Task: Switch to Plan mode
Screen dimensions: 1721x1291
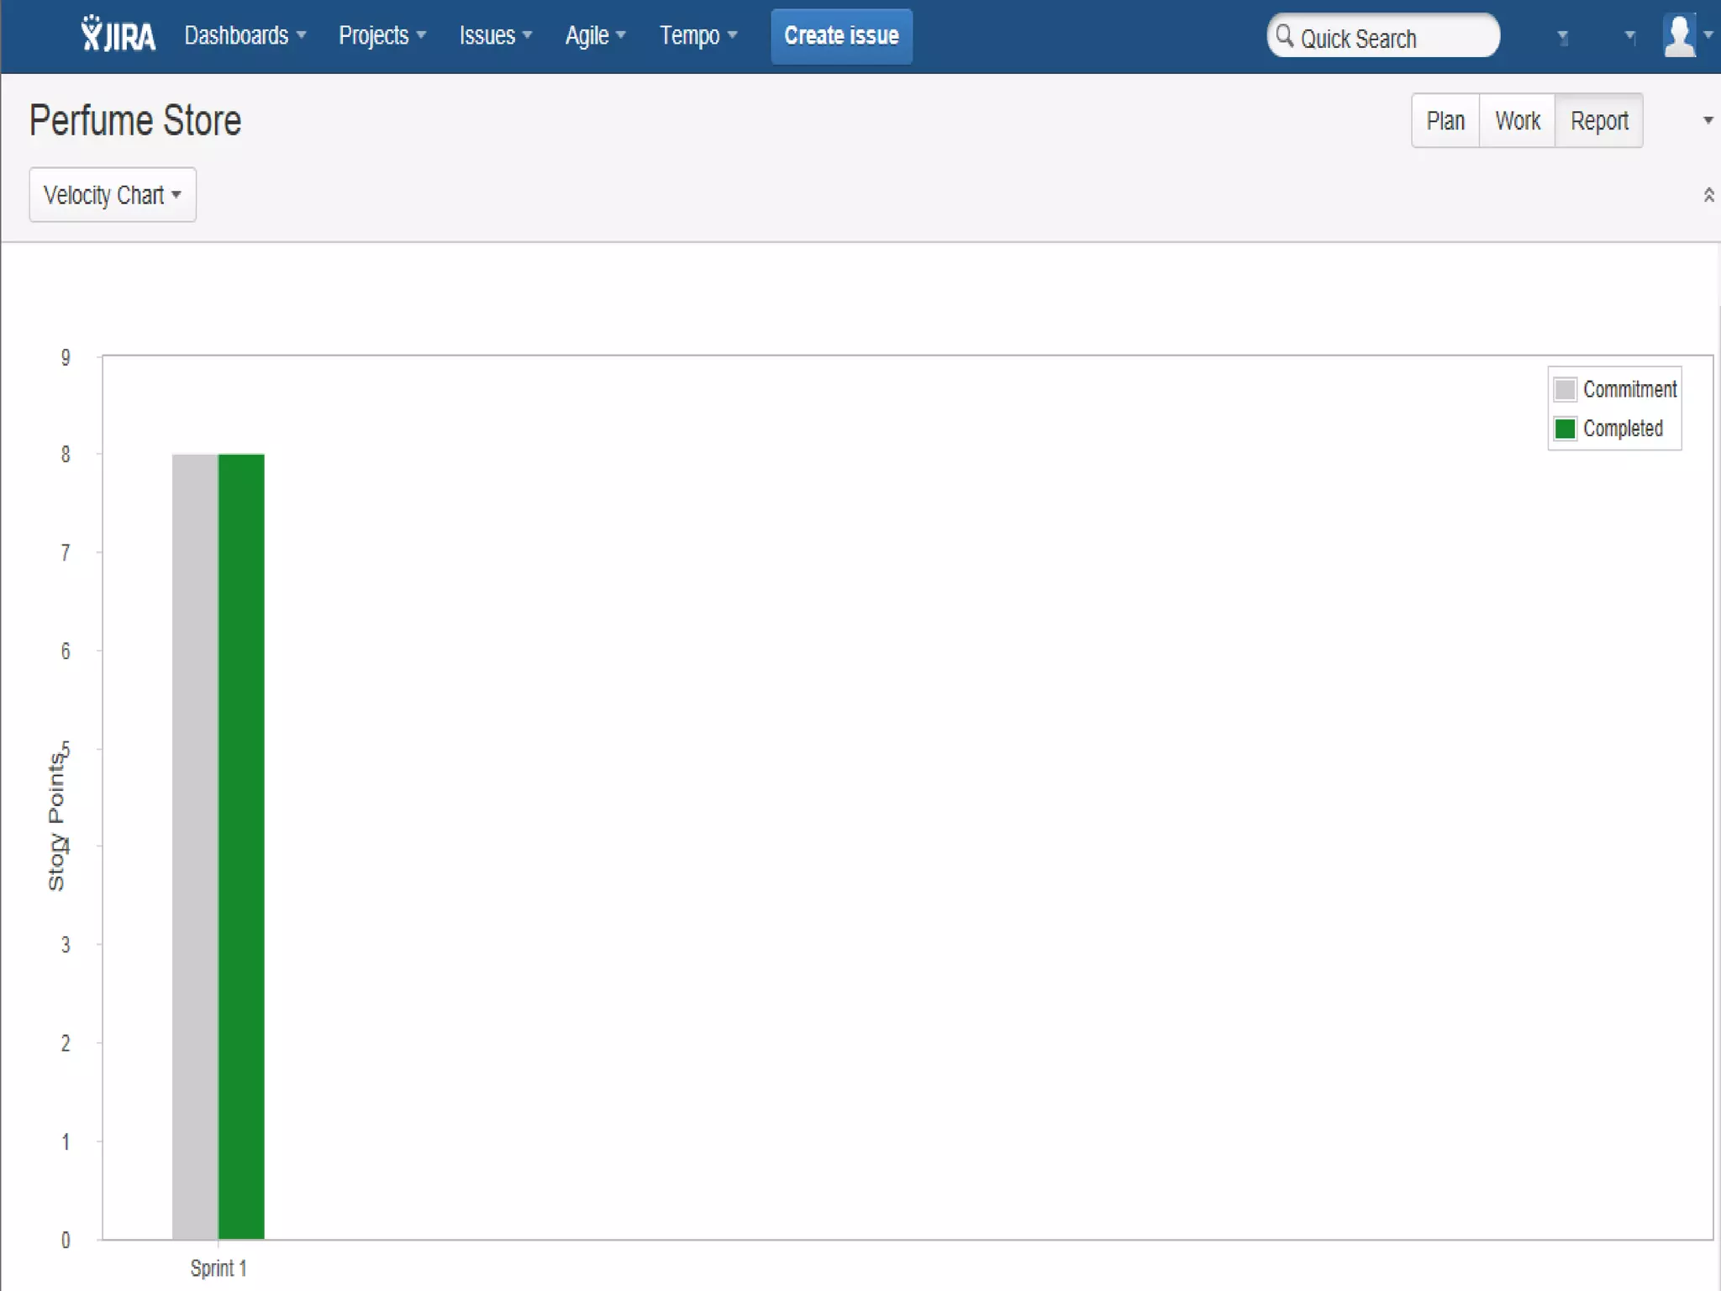Action: [x=1445, y=121]
